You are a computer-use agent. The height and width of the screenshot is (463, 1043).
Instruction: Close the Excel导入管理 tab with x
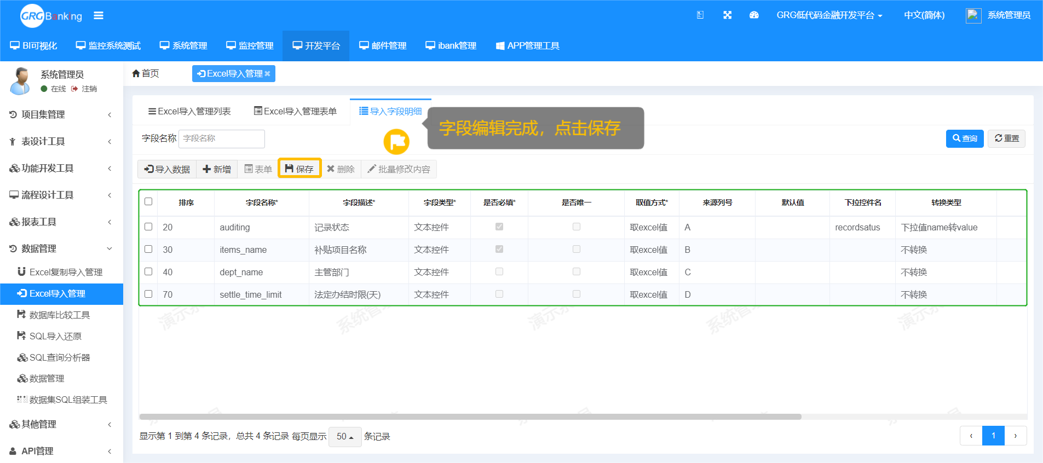pos(267,74)
